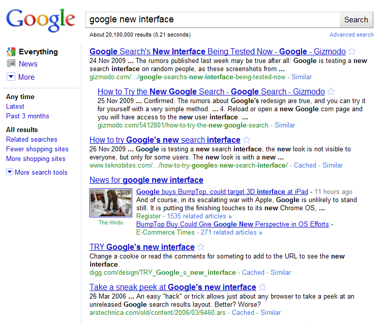Image resolution: width=391 pixels, height=324 pixels.
Task: Filter results by Latest
Action: click(x=15, y=106)
